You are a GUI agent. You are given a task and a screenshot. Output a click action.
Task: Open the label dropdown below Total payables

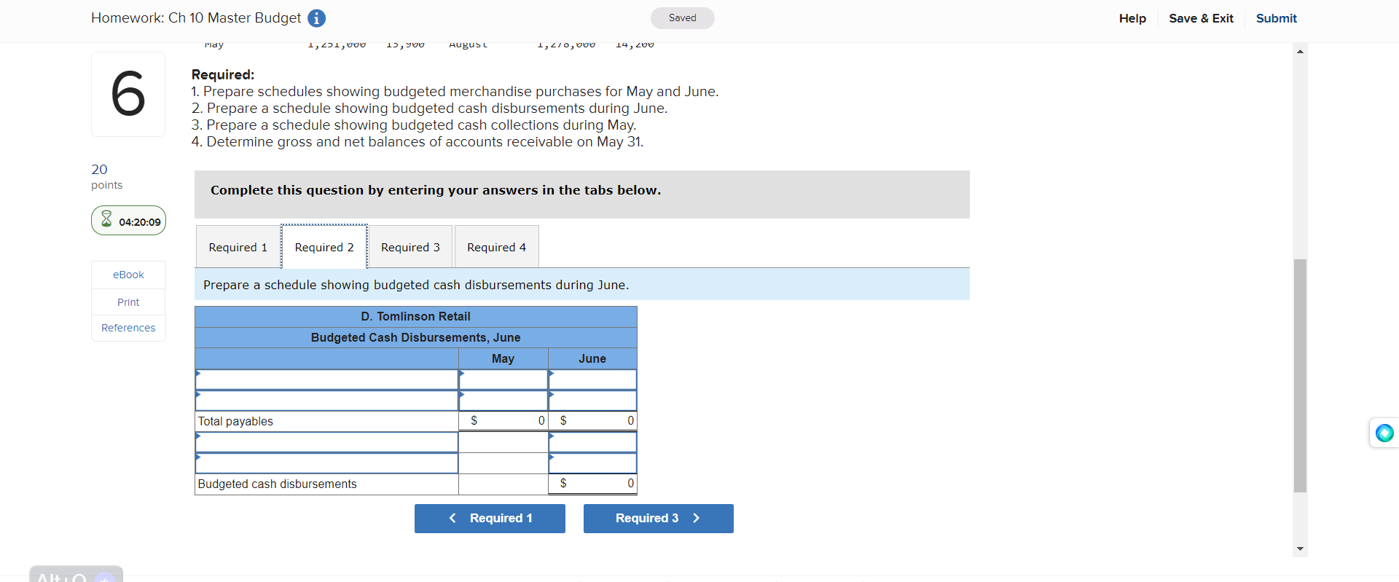coord(326,442)
